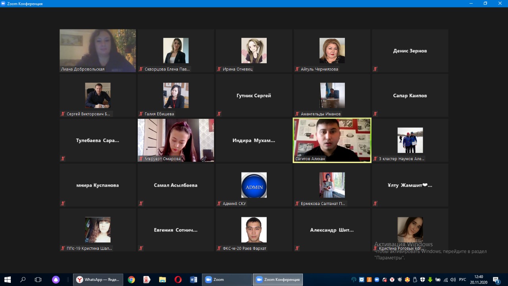Click Индира Мухам... name tile
The image size is (508, 286).
254,140
